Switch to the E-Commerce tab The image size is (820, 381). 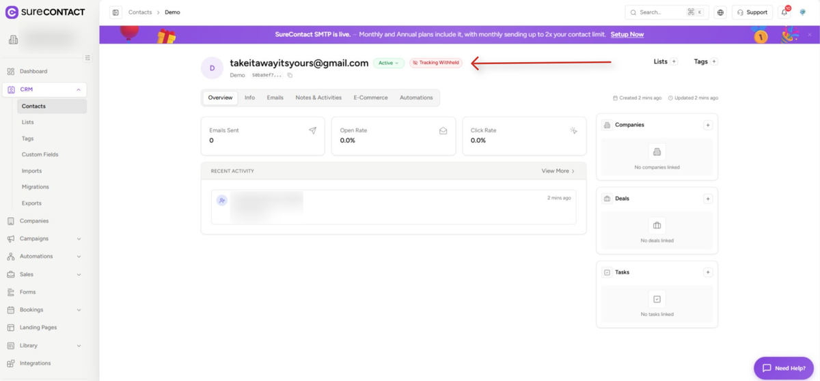(370, 98)
